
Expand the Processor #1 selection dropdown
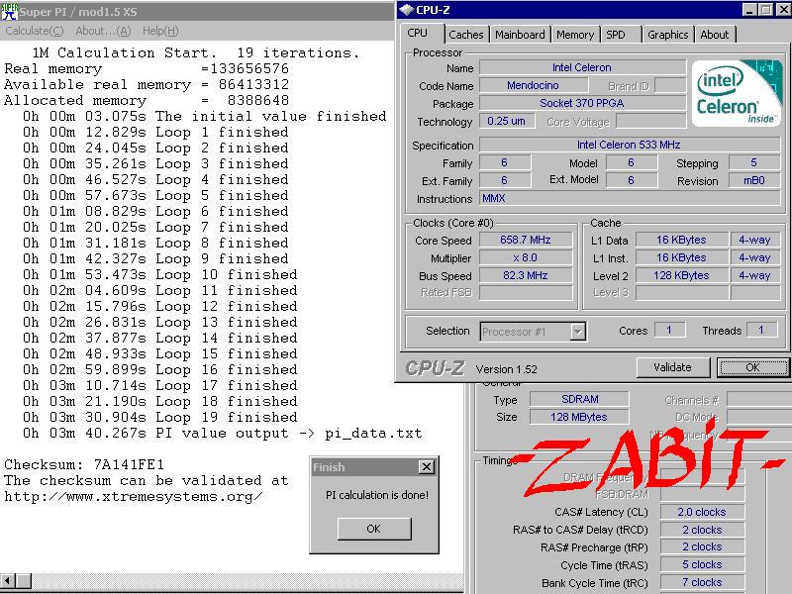(x=577, y=332)
